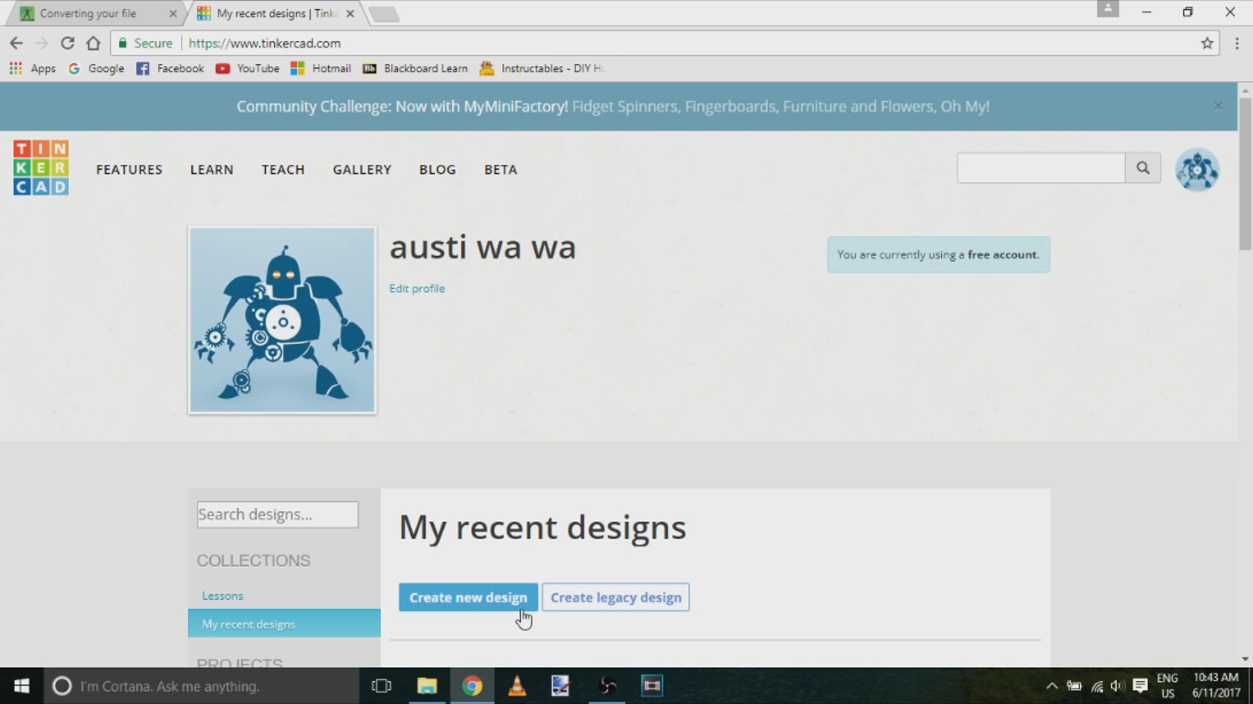Image resolution: width=1253 pixels, height=704 pixels.
Task: Dismiss the Community Challenge banner
Action: pyautogui.click(x=1218, y=106)
